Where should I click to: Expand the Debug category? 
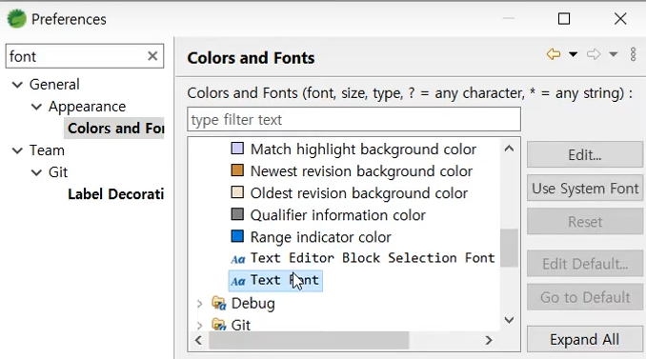pyautogui.click(x=199, y=304)
